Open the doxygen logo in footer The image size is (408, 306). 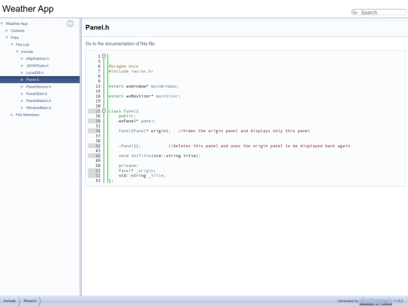[376, 301]
